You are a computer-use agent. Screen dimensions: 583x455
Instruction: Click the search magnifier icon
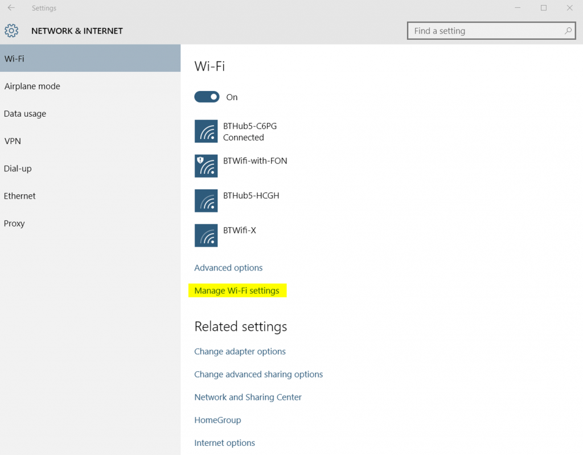tap(568, 31)
